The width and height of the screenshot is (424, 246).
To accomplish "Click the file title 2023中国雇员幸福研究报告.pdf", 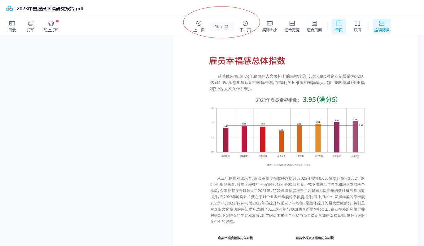I will 50,9.
